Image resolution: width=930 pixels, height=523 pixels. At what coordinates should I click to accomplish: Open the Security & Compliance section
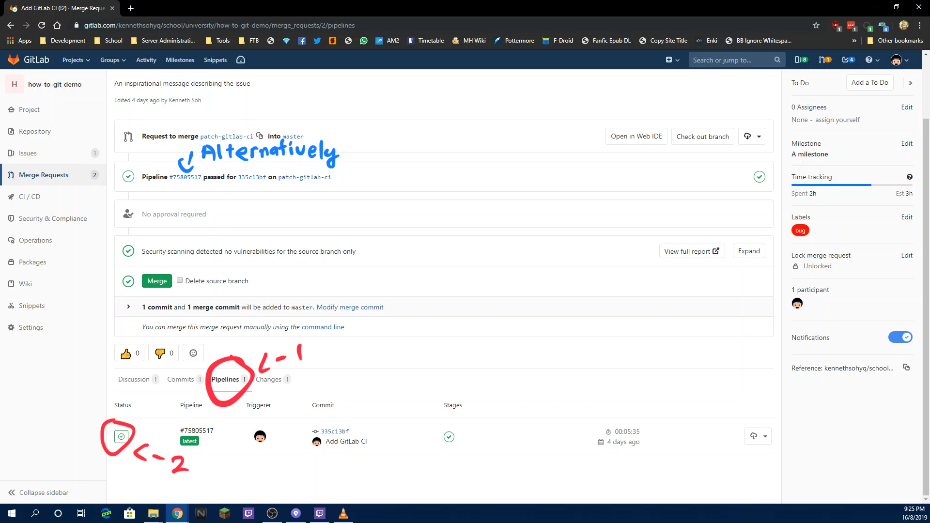53,218
